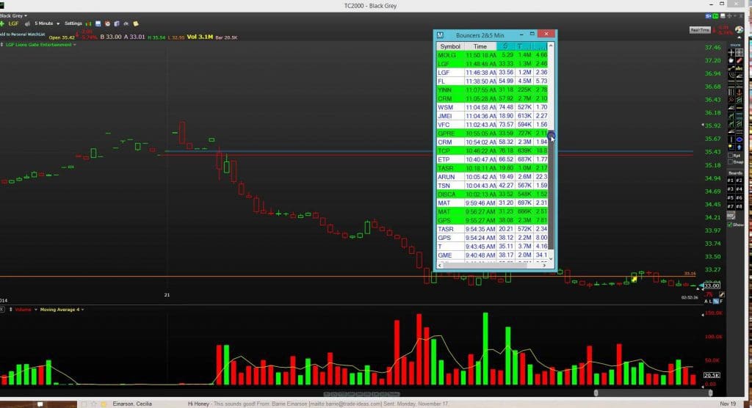
Task: Select GME row in Bouncers list
Action: tap(492, 255)
